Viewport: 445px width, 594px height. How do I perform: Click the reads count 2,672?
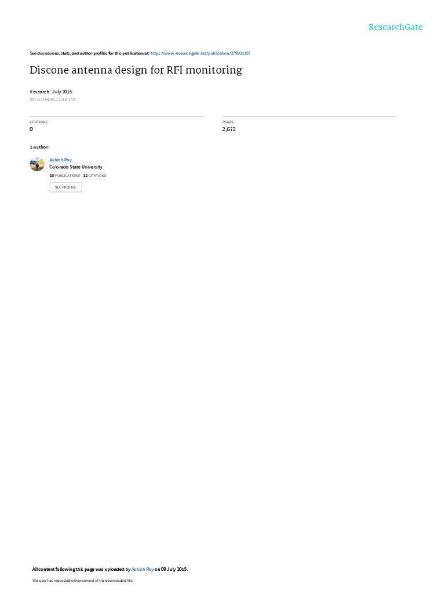coord(229,129)
